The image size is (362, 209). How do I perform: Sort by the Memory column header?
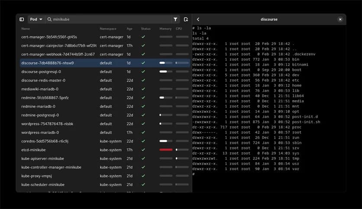pyautogui.click(x=165, y=28)
